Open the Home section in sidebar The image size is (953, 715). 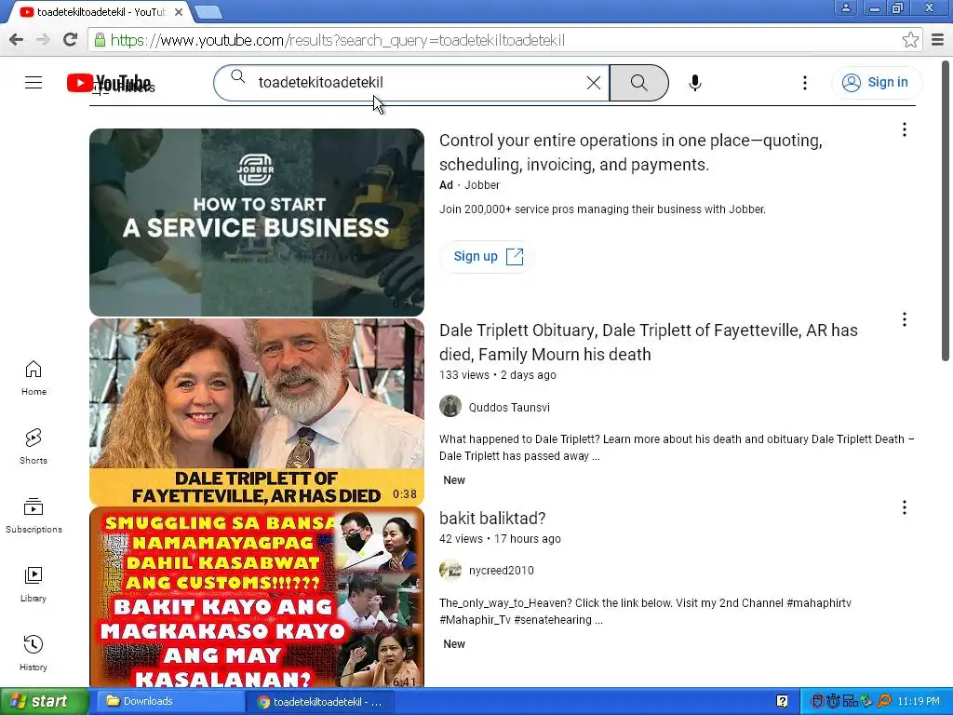click(x=34, y=378)
